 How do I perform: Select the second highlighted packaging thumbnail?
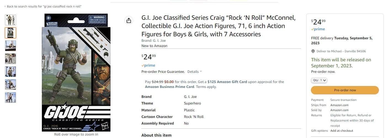[10, 33]
